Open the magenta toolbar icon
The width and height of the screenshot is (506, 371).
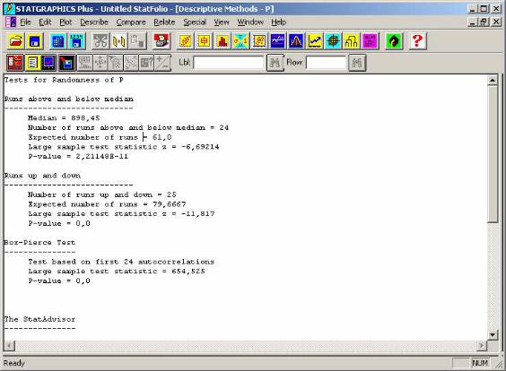(x=370, y=41)
